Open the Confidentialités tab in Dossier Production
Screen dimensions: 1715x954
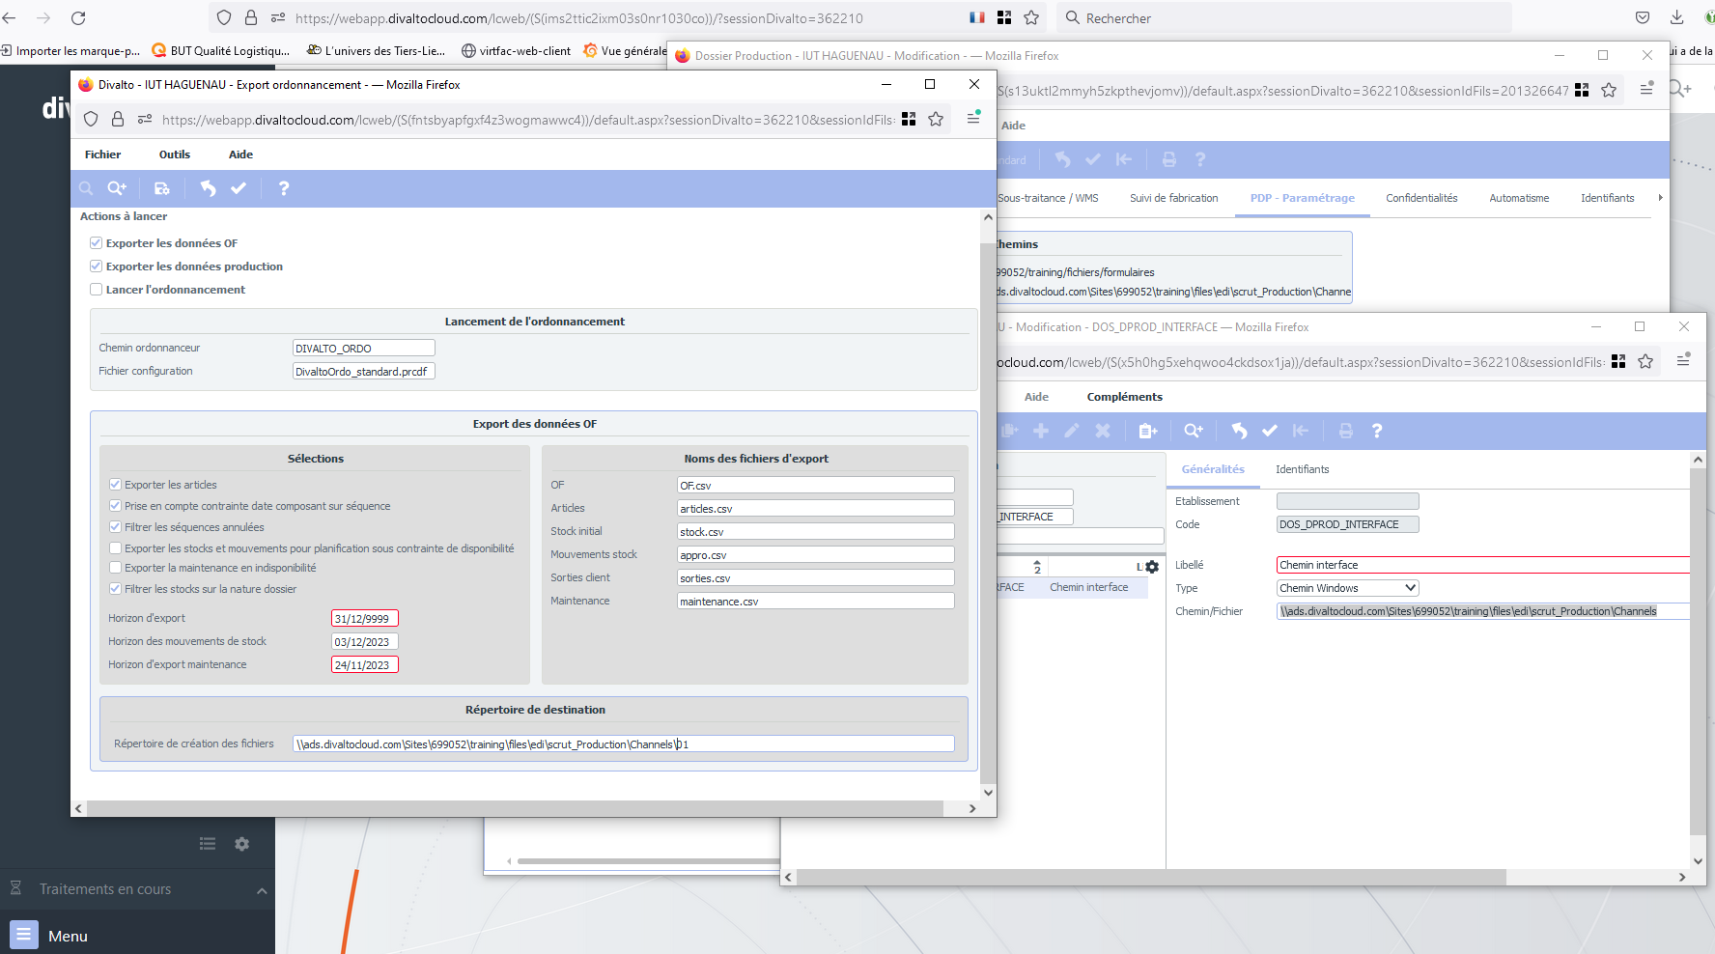[1421, 198]
